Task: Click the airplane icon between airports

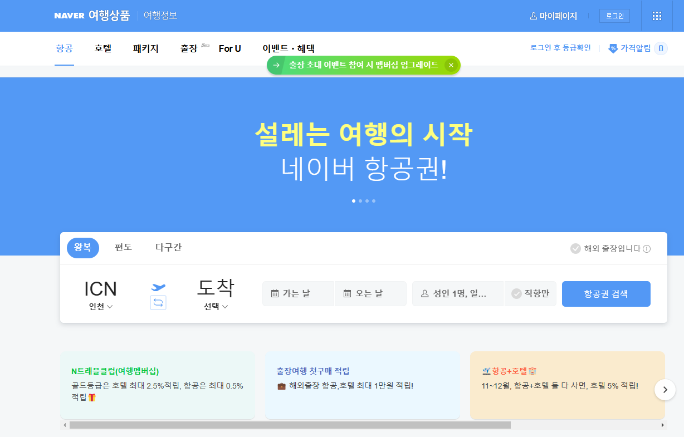Action: click(x=158, y=287)
